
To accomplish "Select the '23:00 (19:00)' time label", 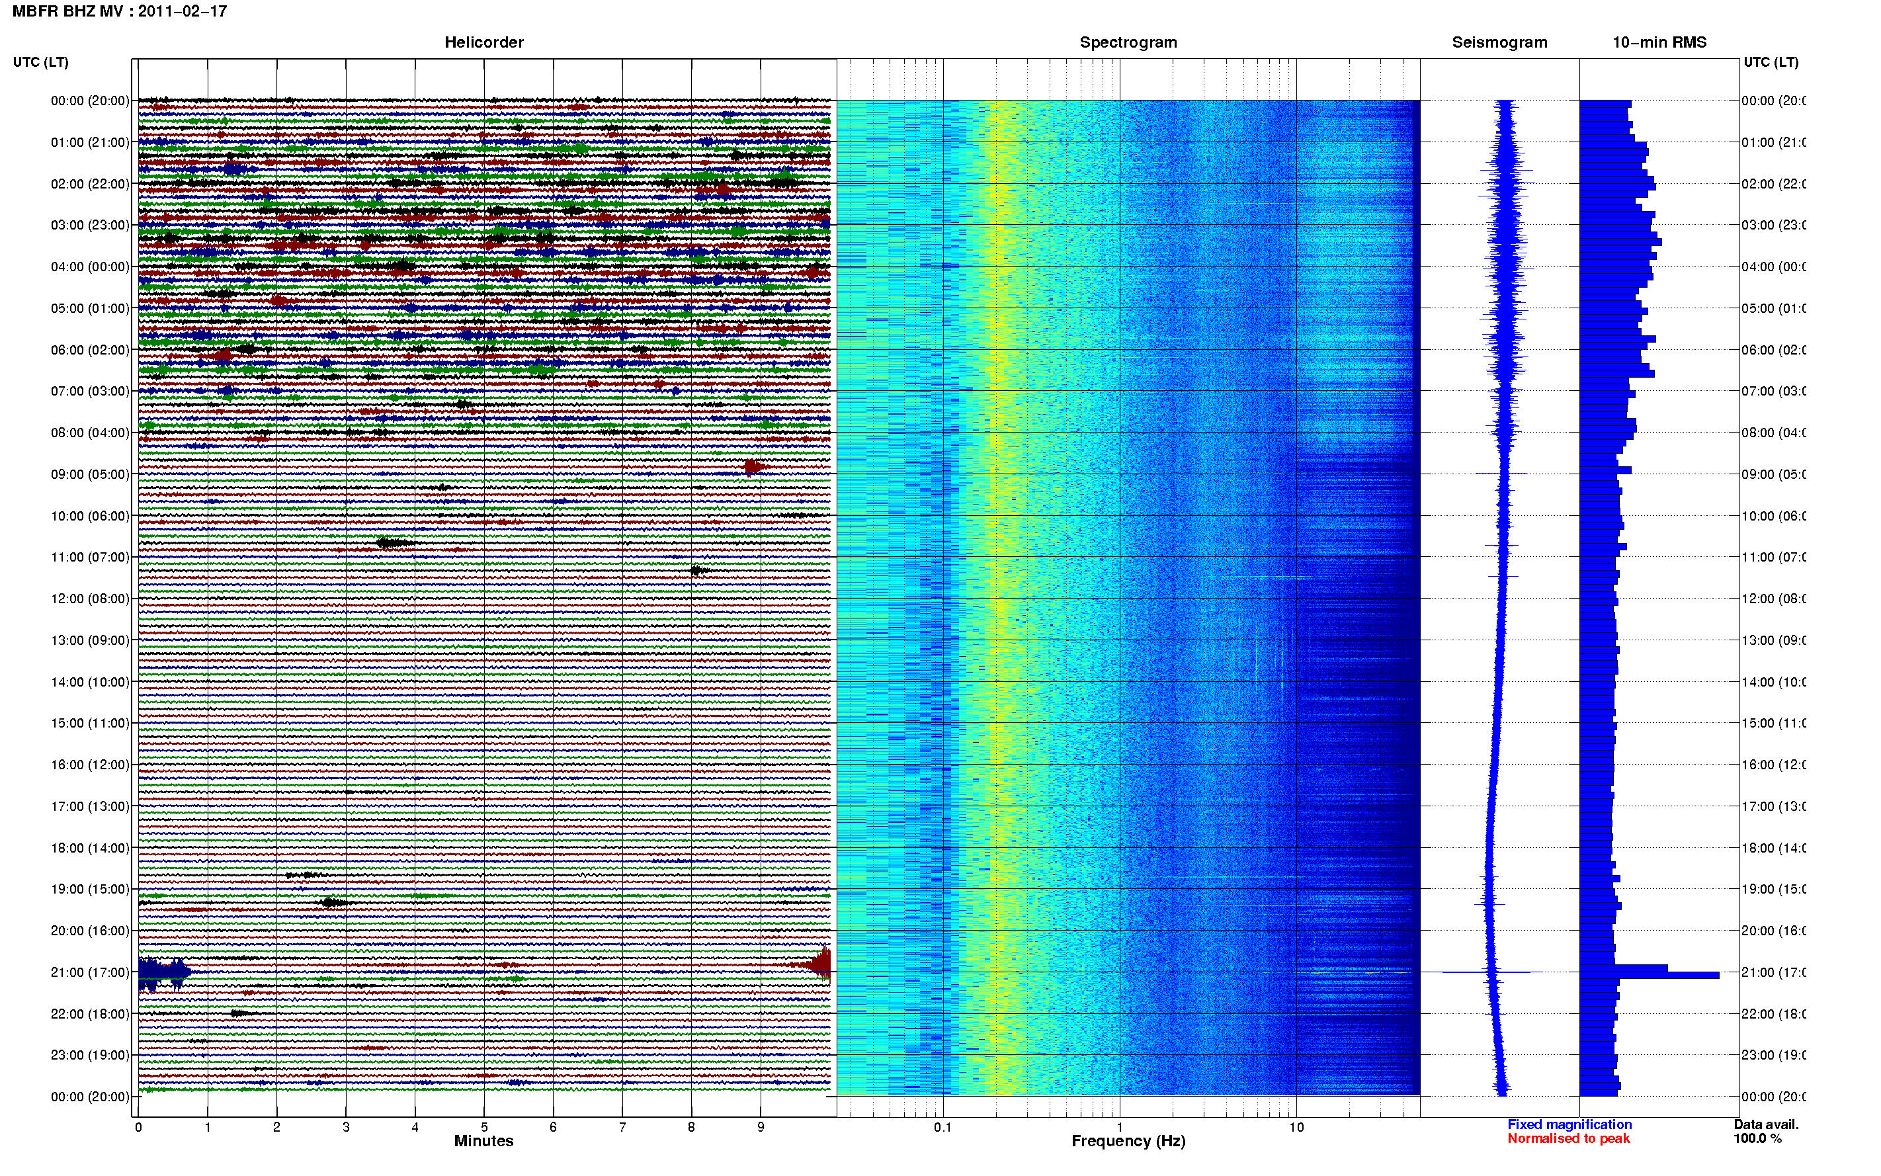I will (89, 1056).
